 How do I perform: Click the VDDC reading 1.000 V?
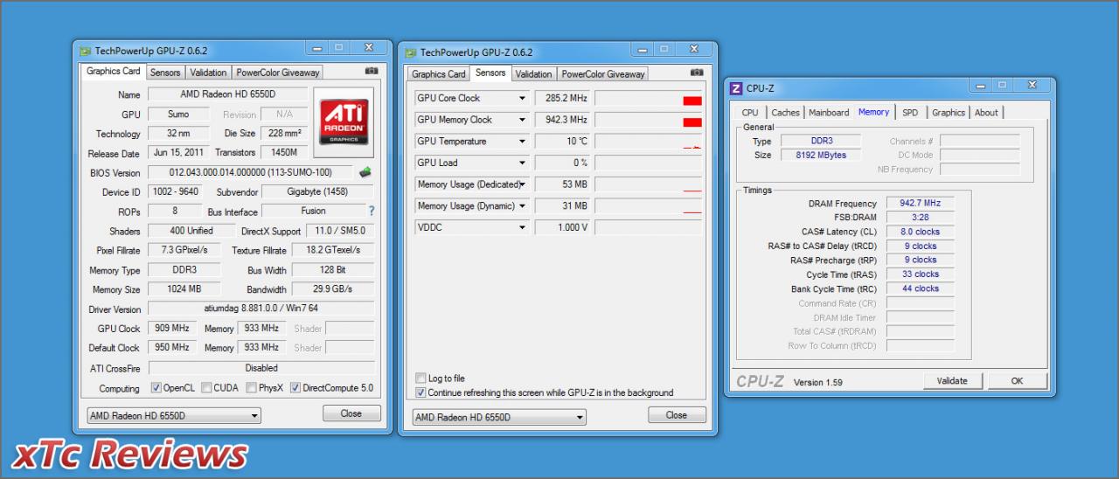pos(562,227)
